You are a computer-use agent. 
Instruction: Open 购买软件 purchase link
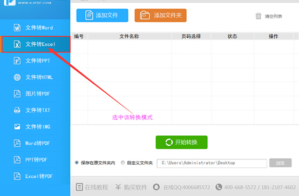[135, 187]
